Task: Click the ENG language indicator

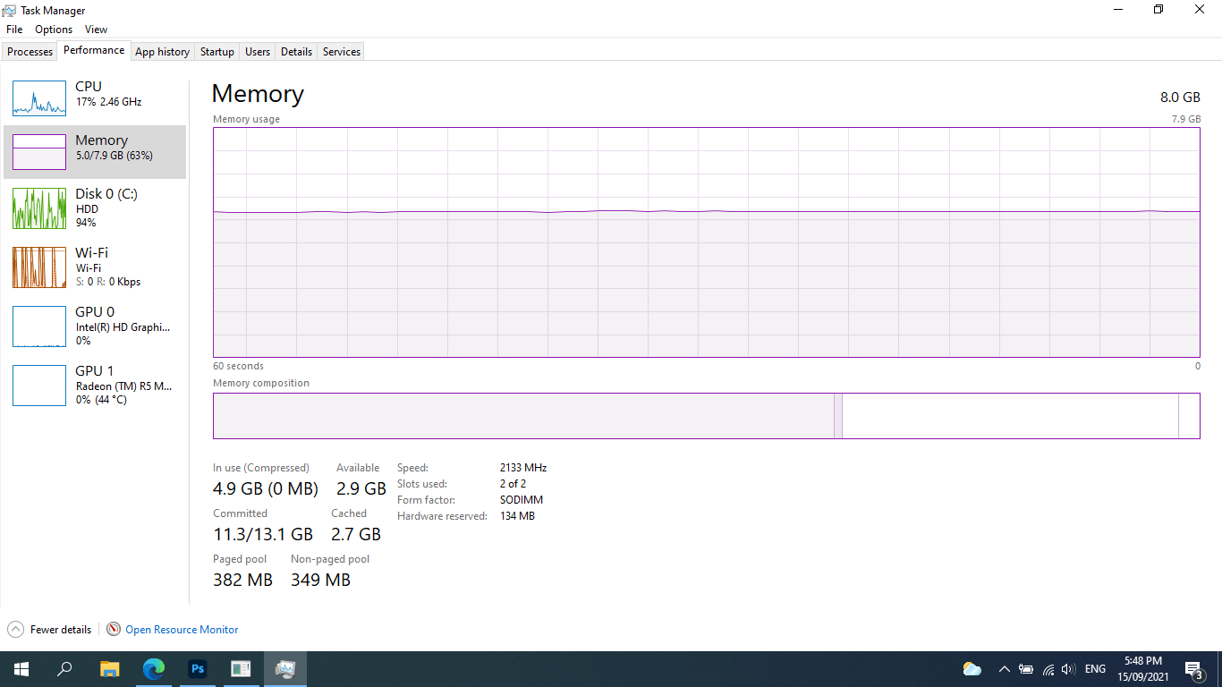Action: tap(1095, 669)
